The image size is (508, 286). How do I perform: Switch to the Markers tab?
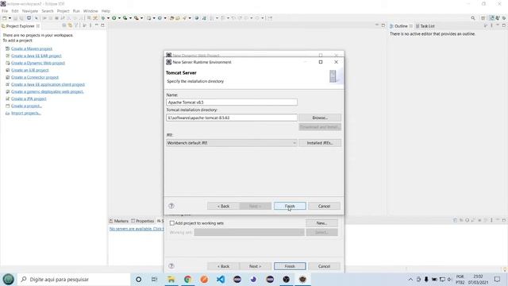(118, 221)
